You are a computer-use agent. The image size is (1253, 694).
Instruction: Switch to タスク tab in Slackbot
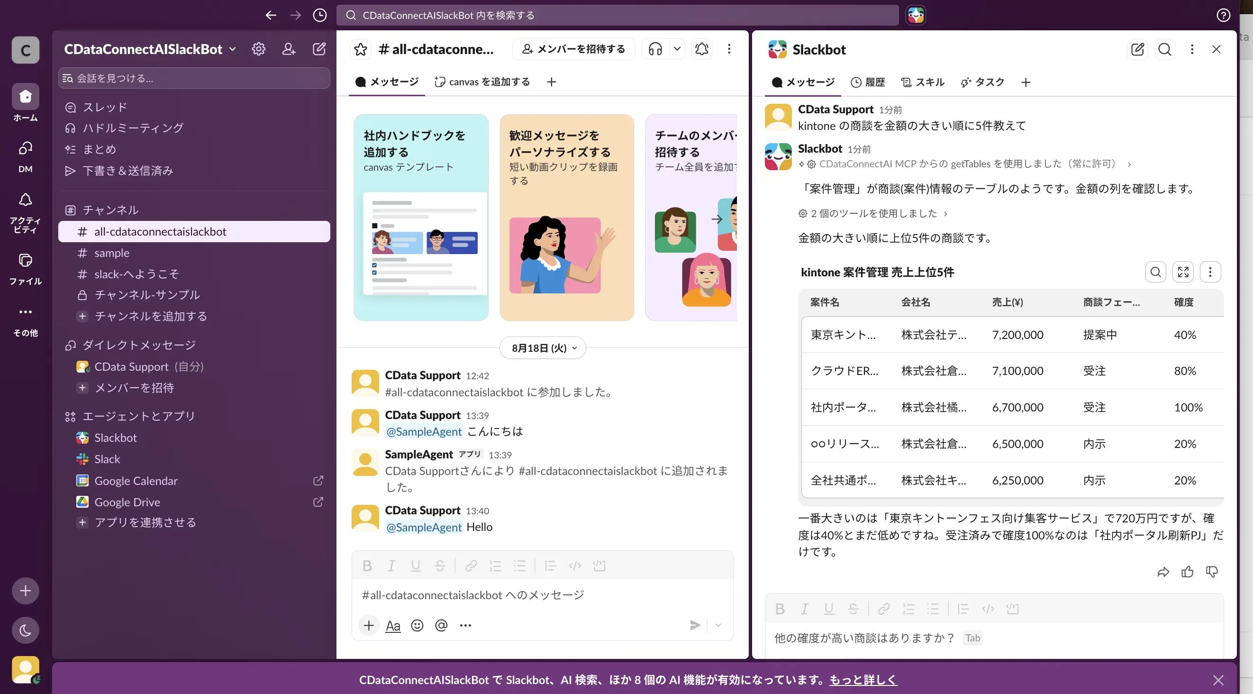coord(983,82)
